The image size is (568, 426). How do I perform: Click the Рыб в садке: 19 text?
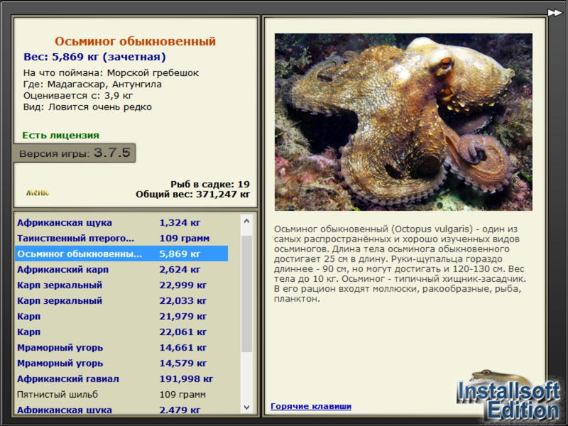pyautogui.click(x=210, y=184)
